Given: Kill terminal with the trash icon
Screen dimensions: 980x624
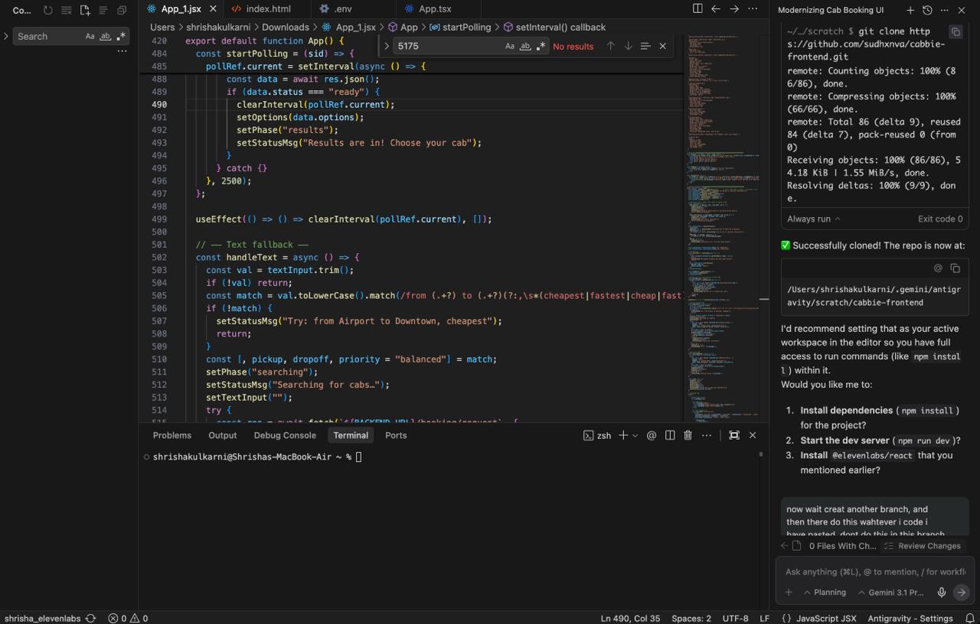Looking at the screenshot, I should [688, 435].
